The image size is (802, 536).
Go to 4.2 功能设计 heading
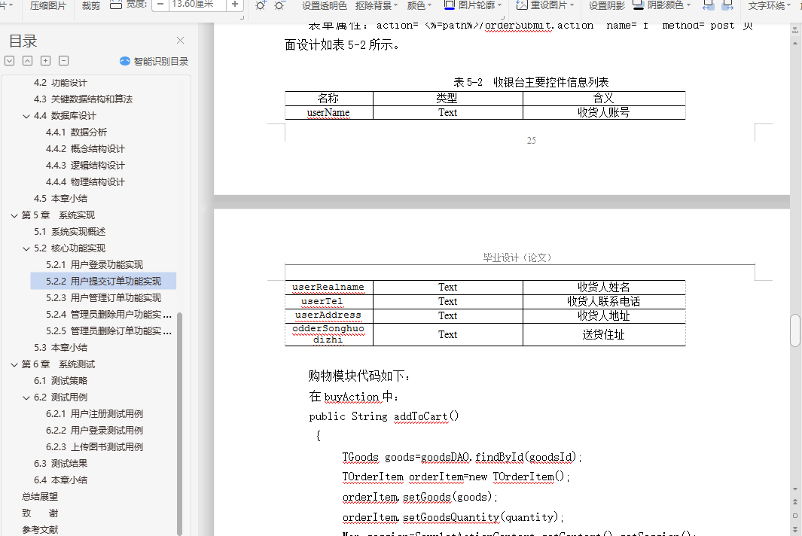tap(60, 83)
